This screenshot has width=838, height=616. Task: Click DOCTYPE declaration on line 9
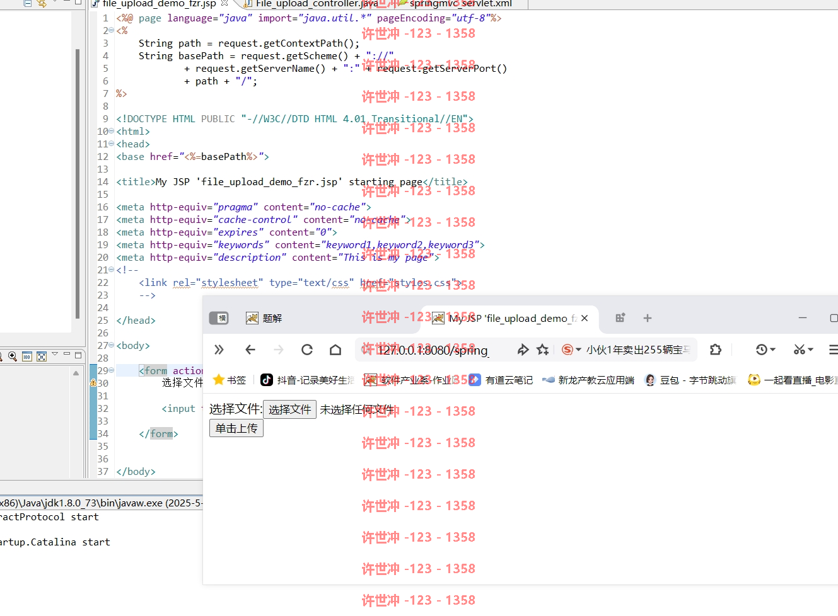point(294,118)
